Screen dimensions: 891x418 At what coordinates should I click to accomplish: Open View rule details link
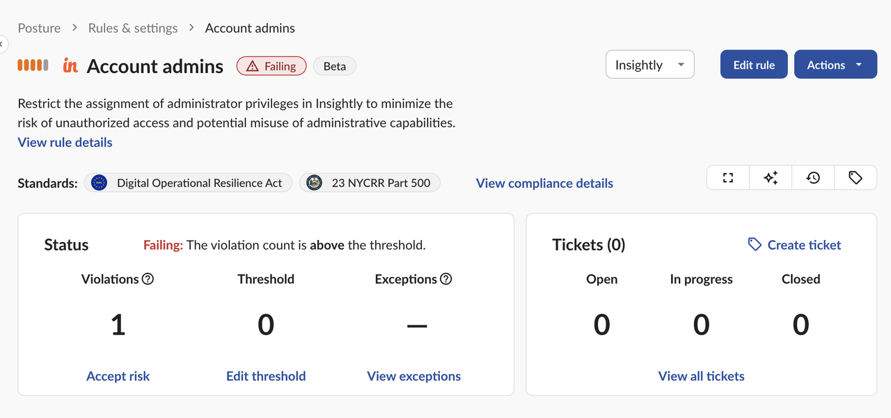(65, 143)
